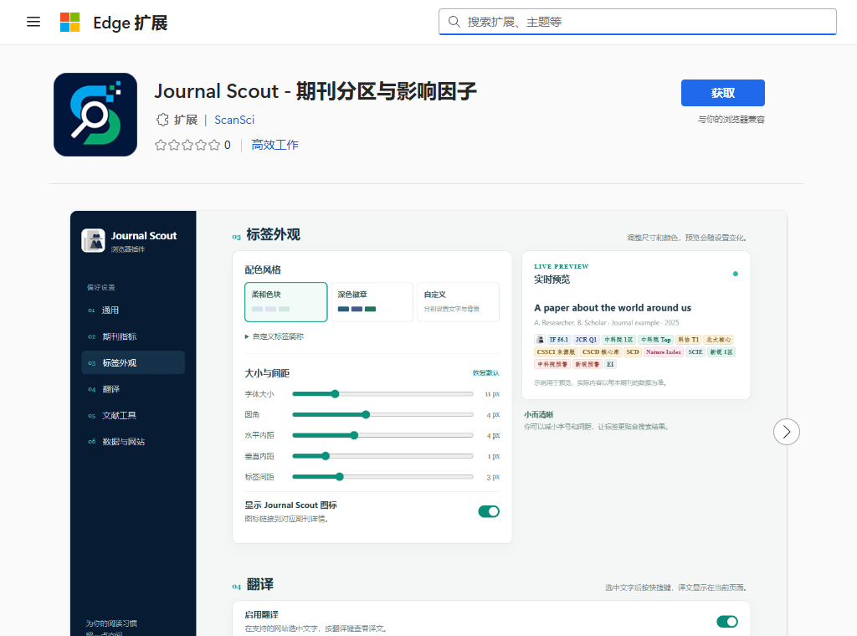Image resolution: width=857 pixels, height=636 pixels.
Task: Adjust the 垂直内距 slider
Action: click(382, 456)
